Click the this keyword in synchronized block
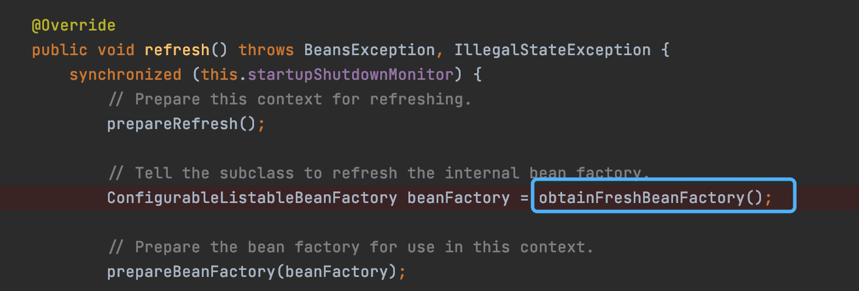 pos(219,75)
